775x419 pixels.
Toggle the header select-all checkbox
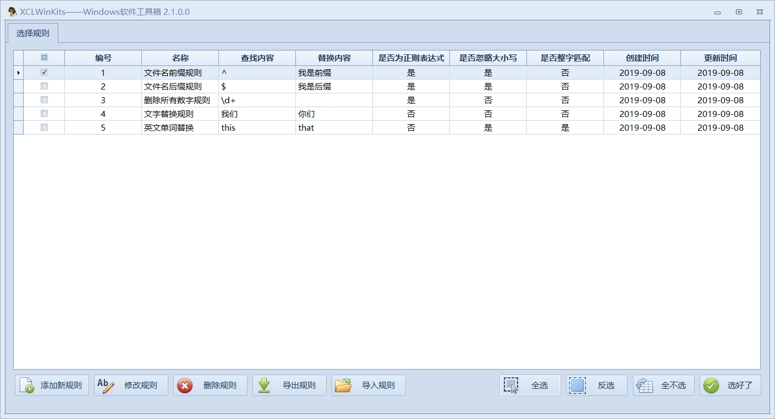[44, 58]
